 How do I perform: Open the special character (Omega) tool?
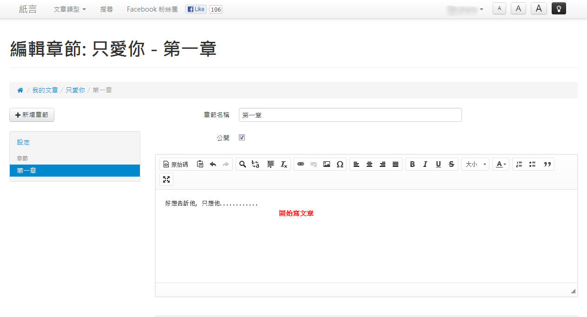click(x=340, y=164)
